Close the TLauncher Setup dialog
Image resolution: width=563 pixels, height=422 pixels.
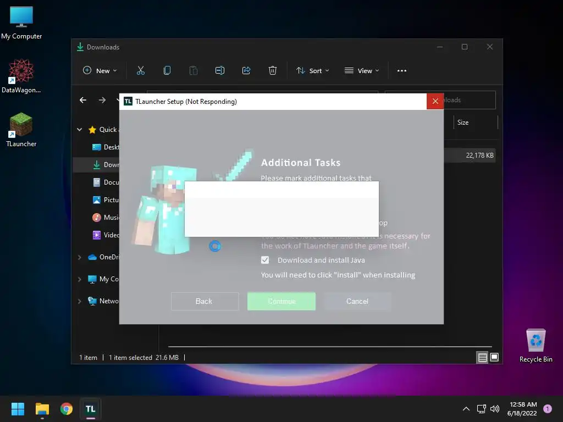435,102
